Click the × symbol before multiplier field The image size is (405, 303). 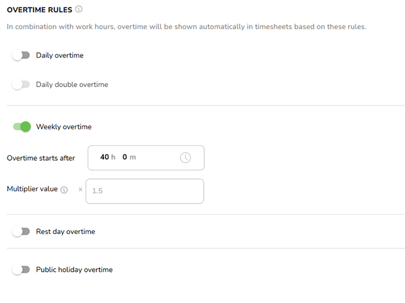coord(80,189)
